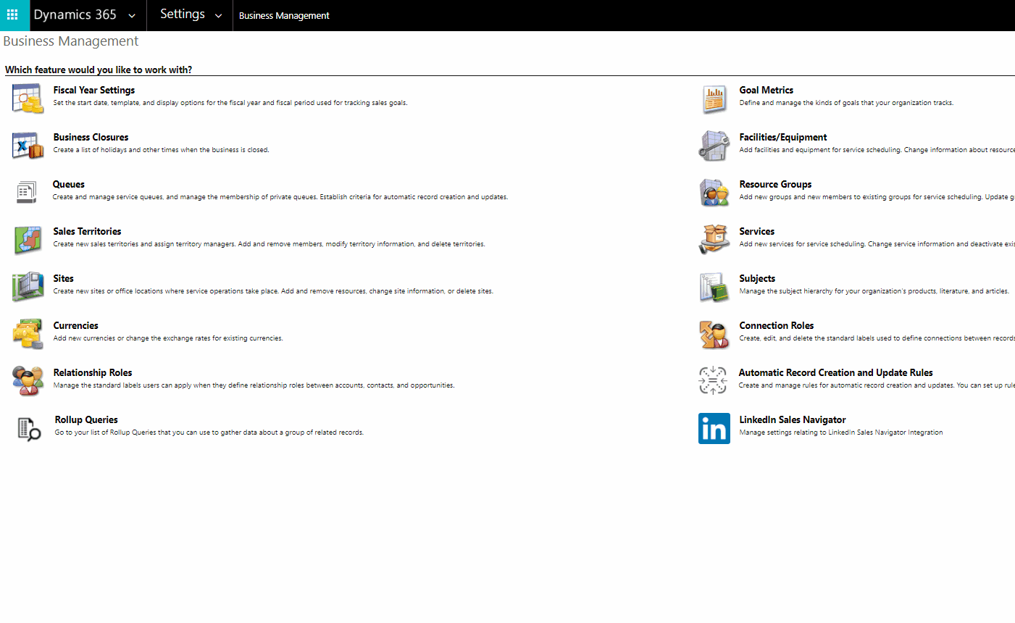Image resolution: width=1015 pixels, height=623 pixels.
Task: Click description 'Define and manage the kinds of goals'
Action: pos(846,103)
